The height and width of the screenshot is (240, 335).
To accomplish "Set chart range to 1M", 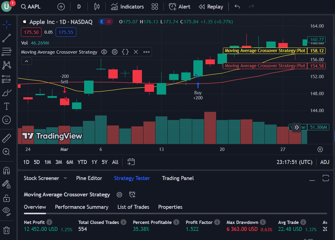I will (x=48, y=162).
